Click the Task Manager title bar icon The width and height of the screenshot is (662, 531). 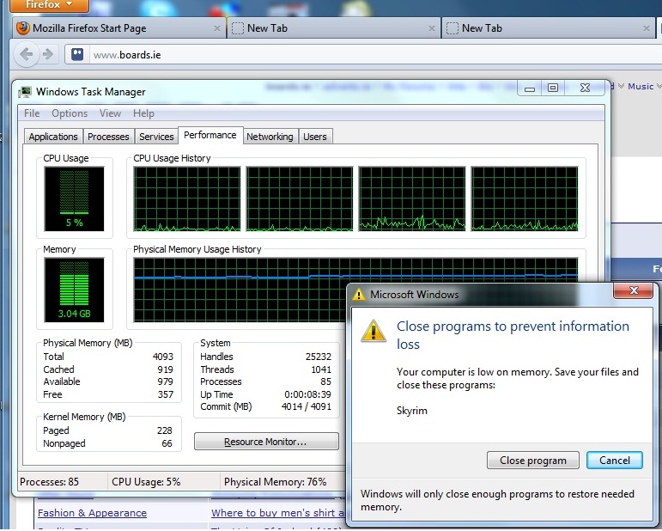(x=26, y=92)
